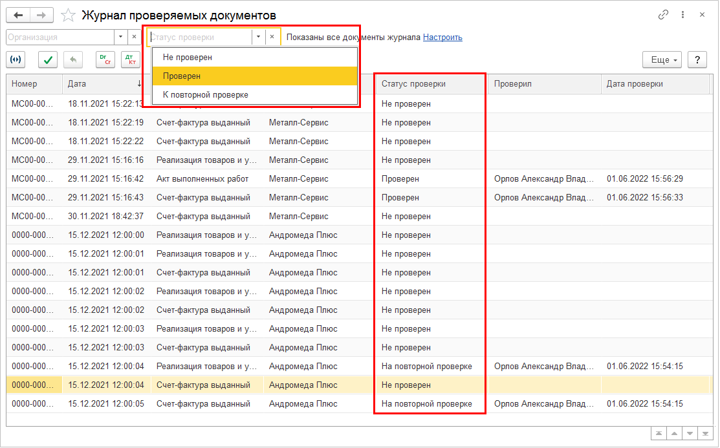The height and width of the screenshot is (448, 720).
Task: Click the radio-wave icon toolbar button
Action: (x=16, y=59)
